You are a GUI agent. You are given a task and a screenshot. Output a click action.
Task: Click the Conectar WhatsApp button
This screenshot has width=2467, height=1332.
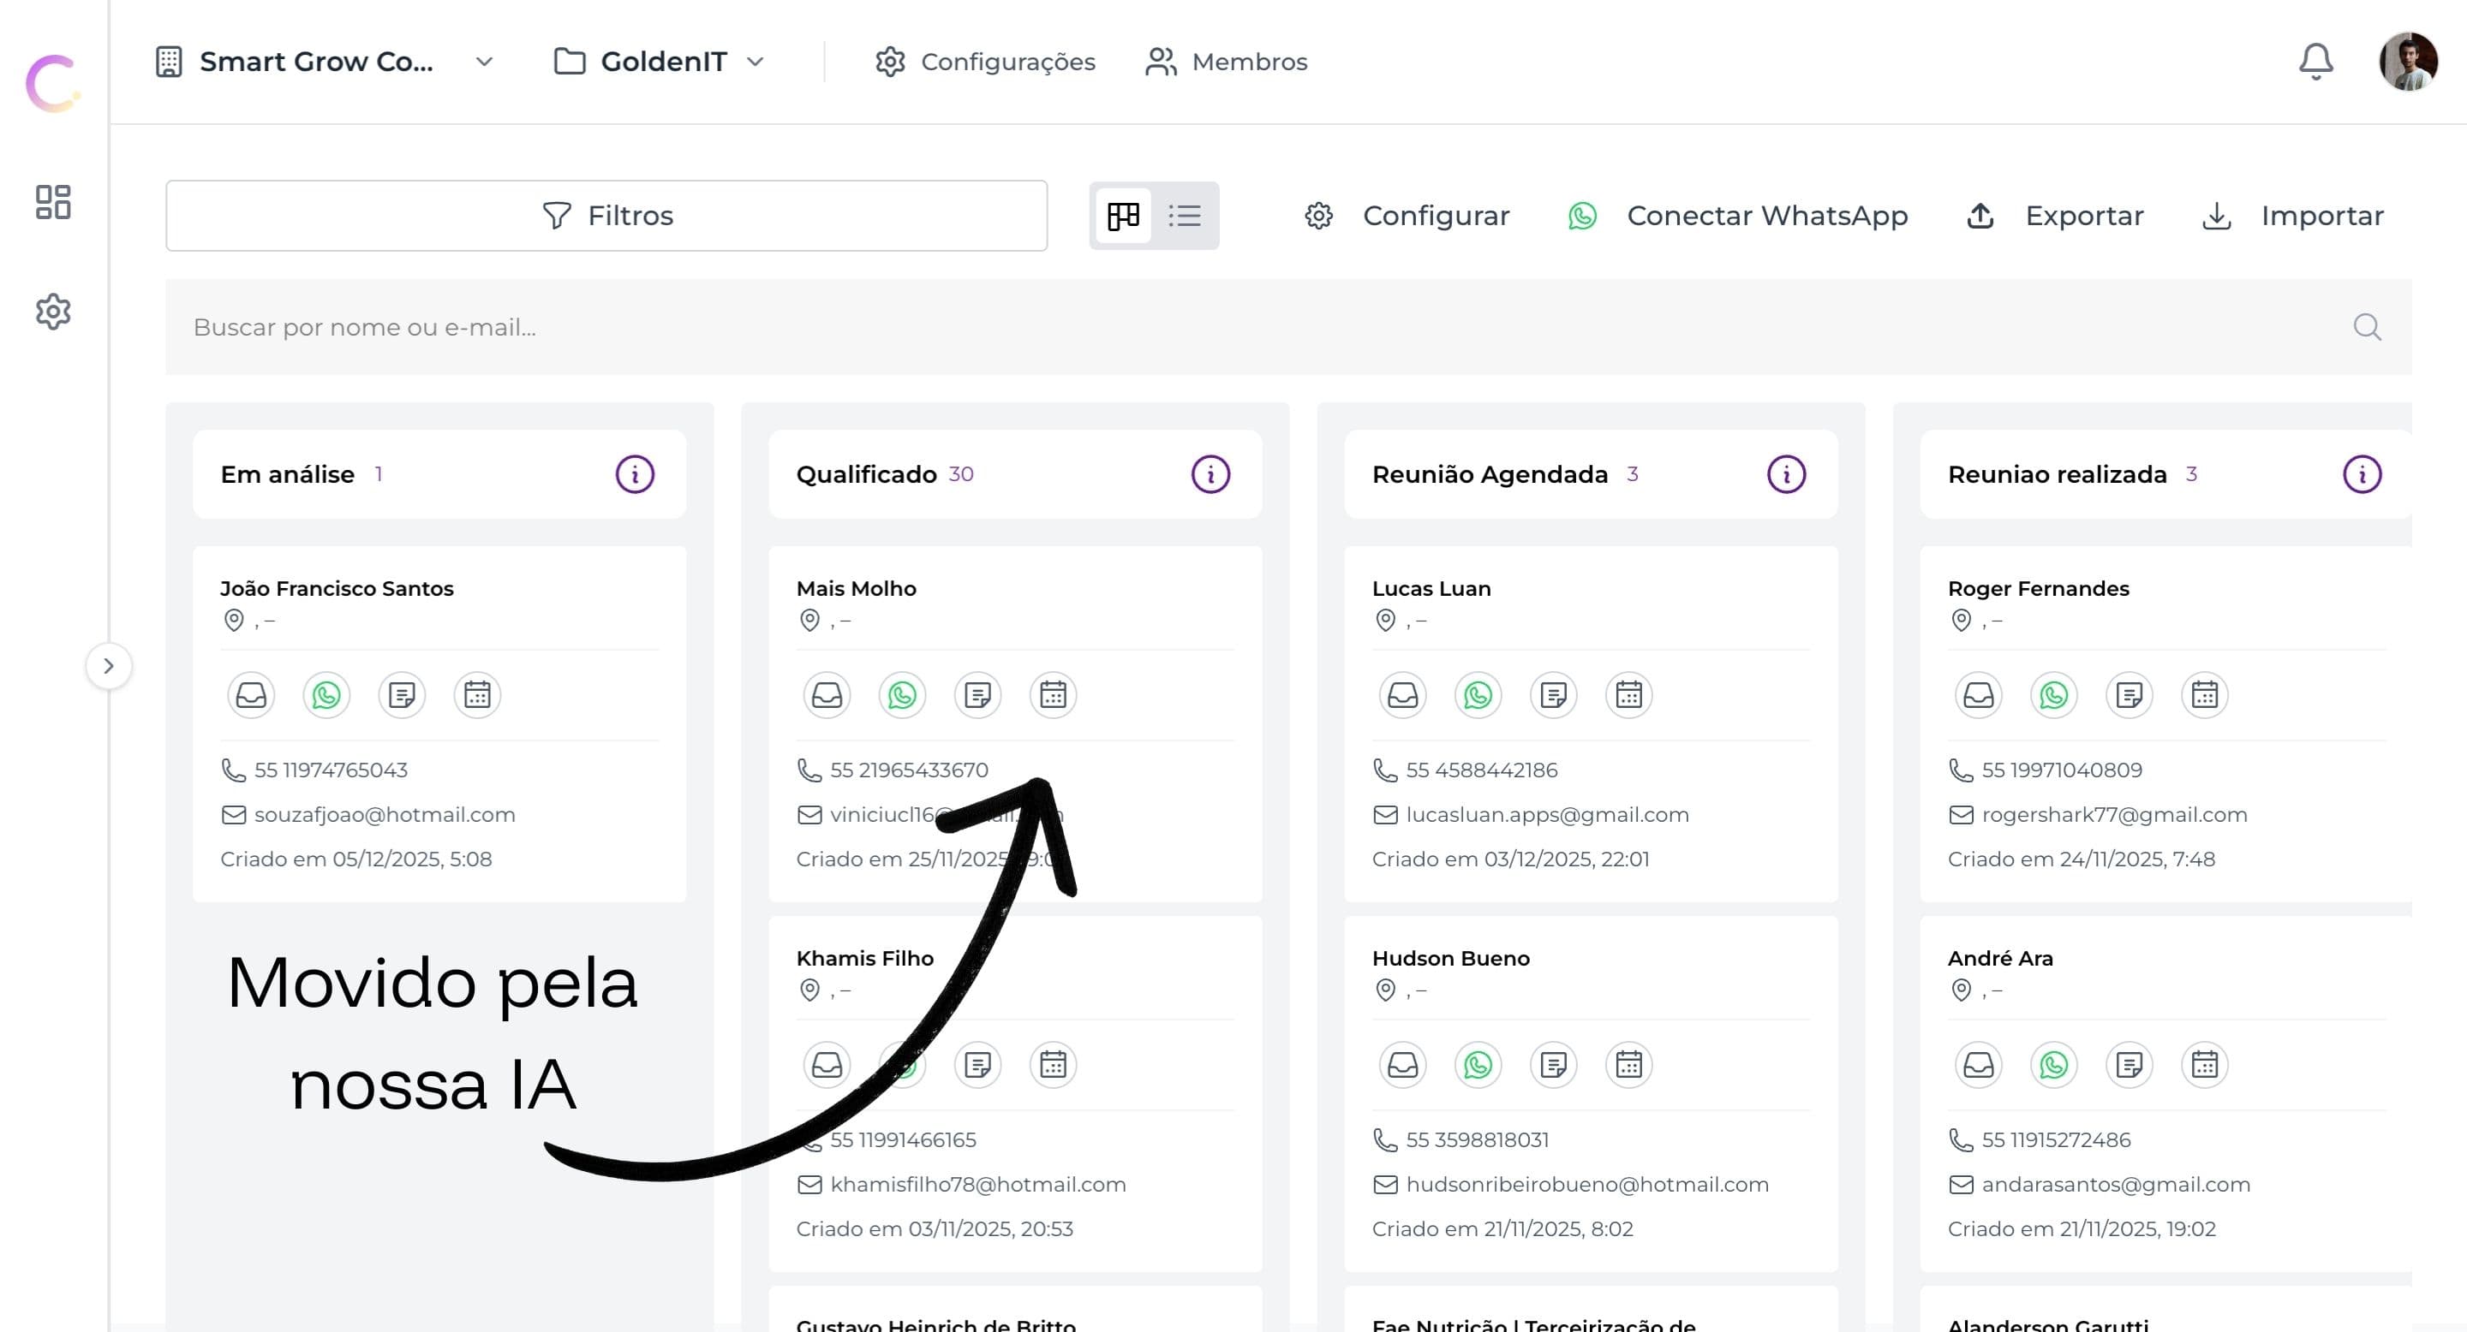(x=1737, y=217)
